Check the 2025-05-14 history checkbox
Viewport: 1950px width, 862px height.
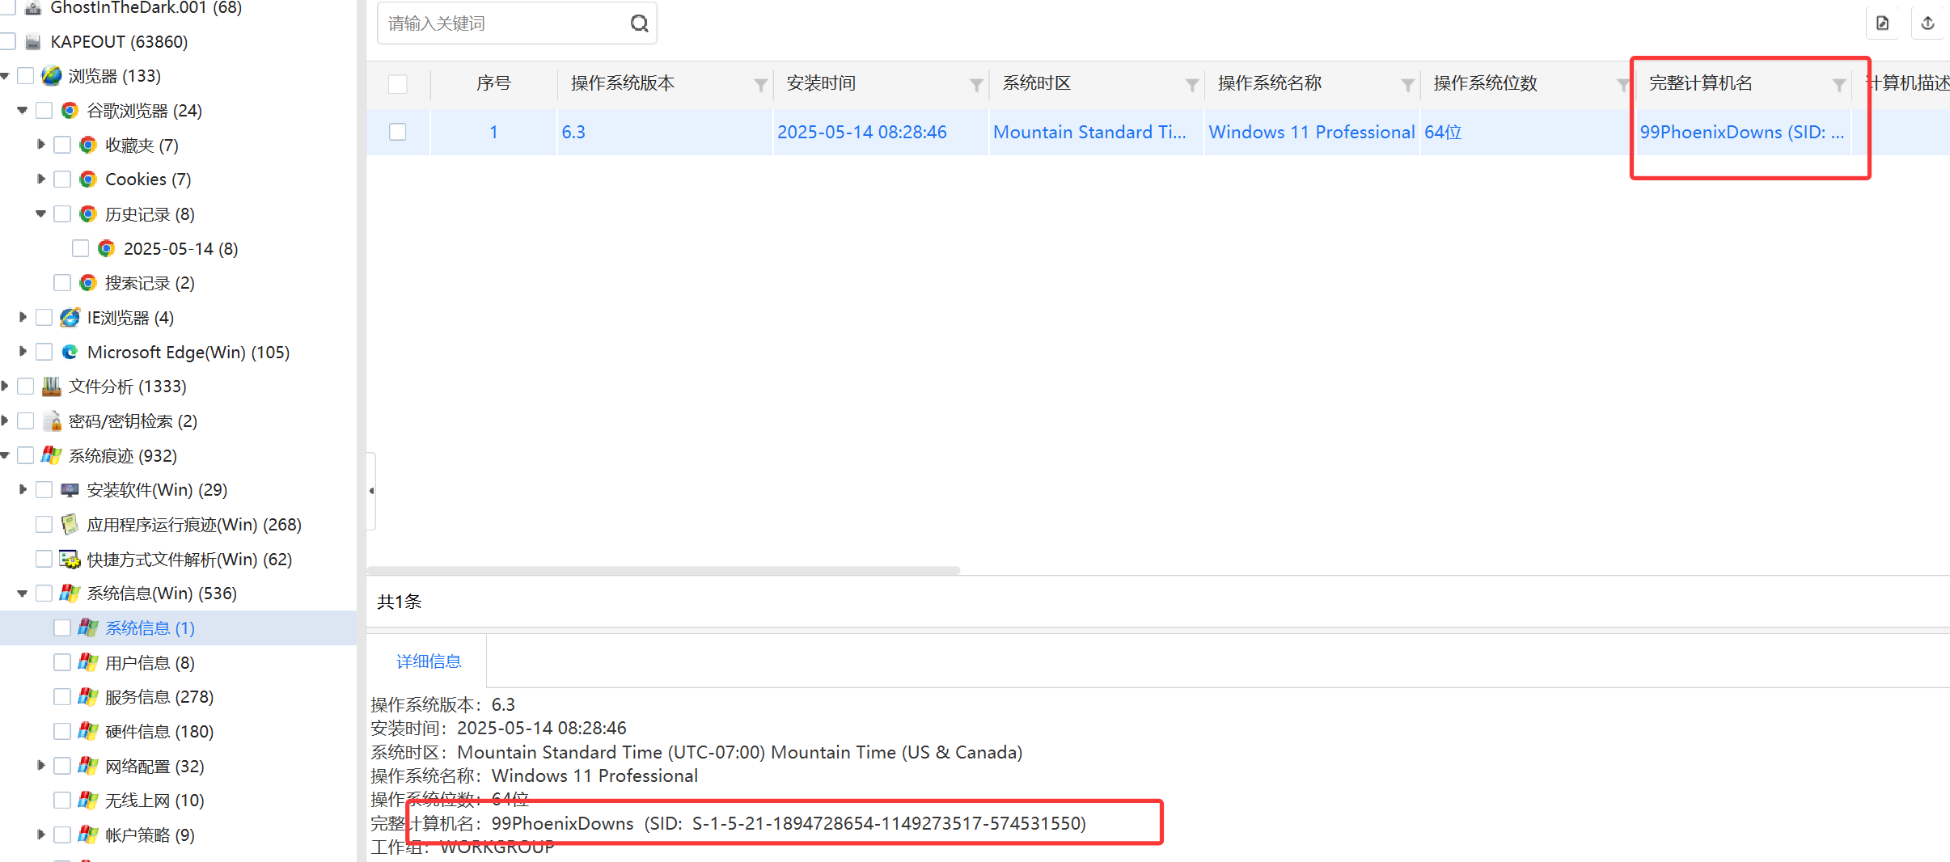coord(80,249)
